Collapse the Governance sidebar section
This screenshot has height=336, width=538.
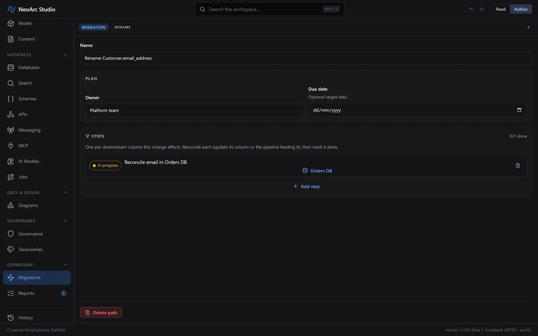coord(65,221)
